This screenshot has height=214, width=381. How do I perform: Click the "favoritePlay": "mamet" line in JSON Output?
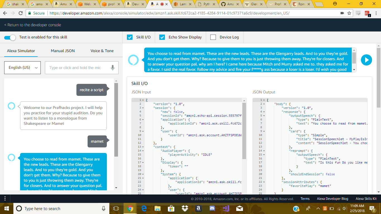(x=310, y=186)
